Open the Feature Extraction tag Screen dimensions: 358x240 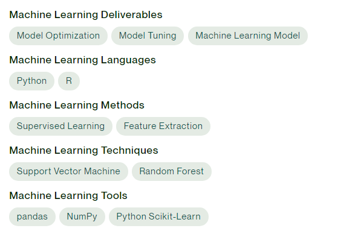tap(163, 126)
